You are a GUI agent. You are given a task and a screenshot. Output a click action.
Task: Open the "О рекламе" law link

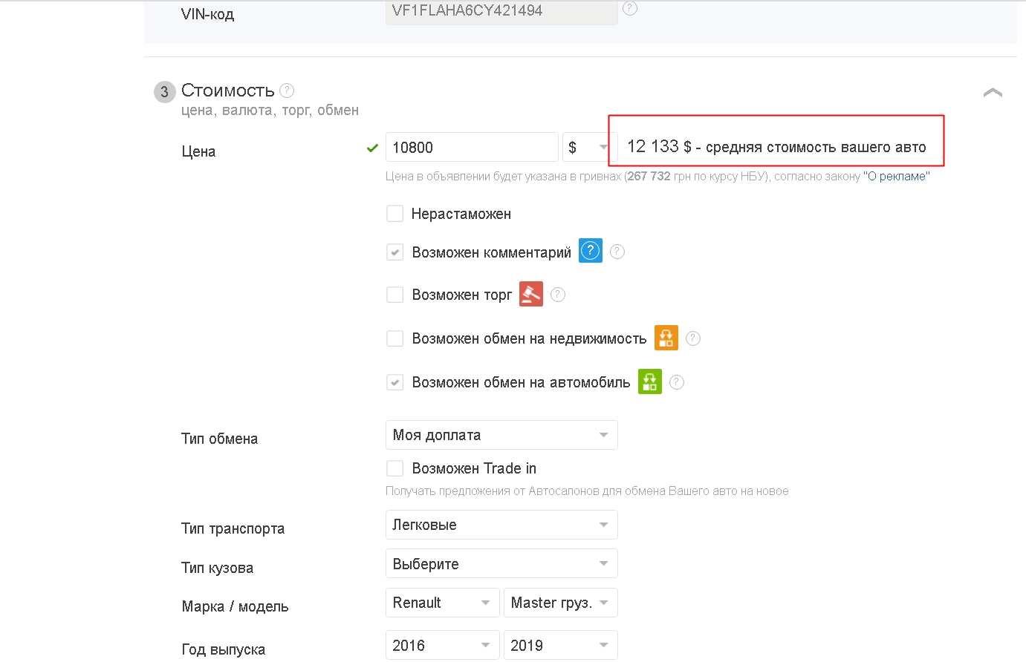coord(896,177)
